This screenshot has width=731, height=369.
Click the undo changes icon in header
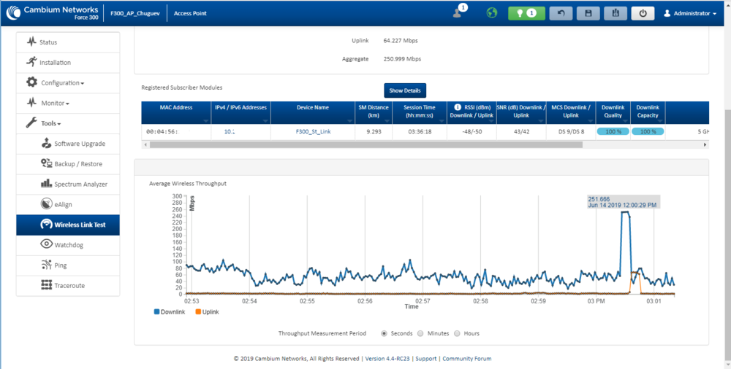[561, 13]
